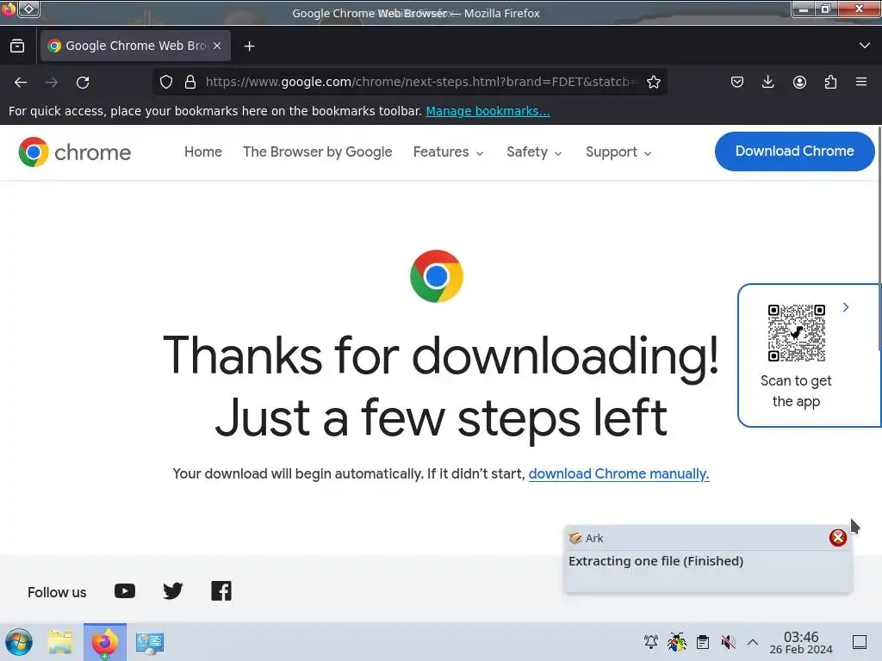
Task: Open the extensions puzzle icon
Action: click(x=830, y=82)
